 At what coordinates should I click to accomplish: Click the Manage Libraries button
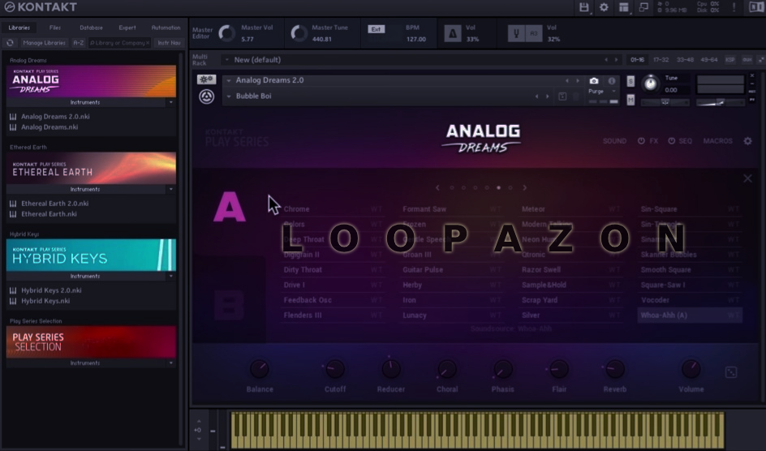point(44,43)
